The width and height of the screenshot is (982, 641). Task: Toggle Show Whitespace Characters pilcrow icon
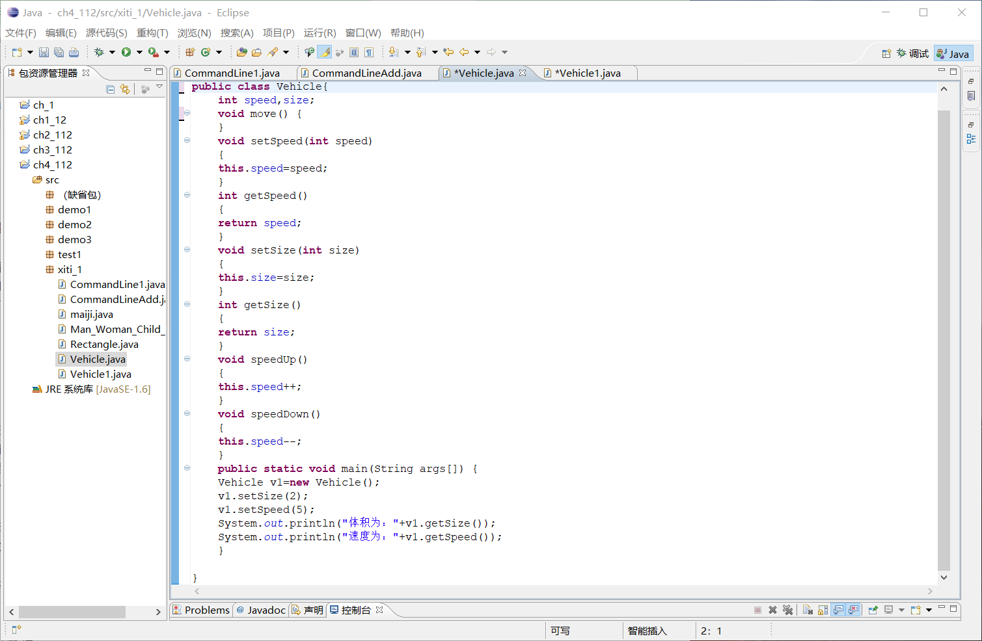click(369, 52)
